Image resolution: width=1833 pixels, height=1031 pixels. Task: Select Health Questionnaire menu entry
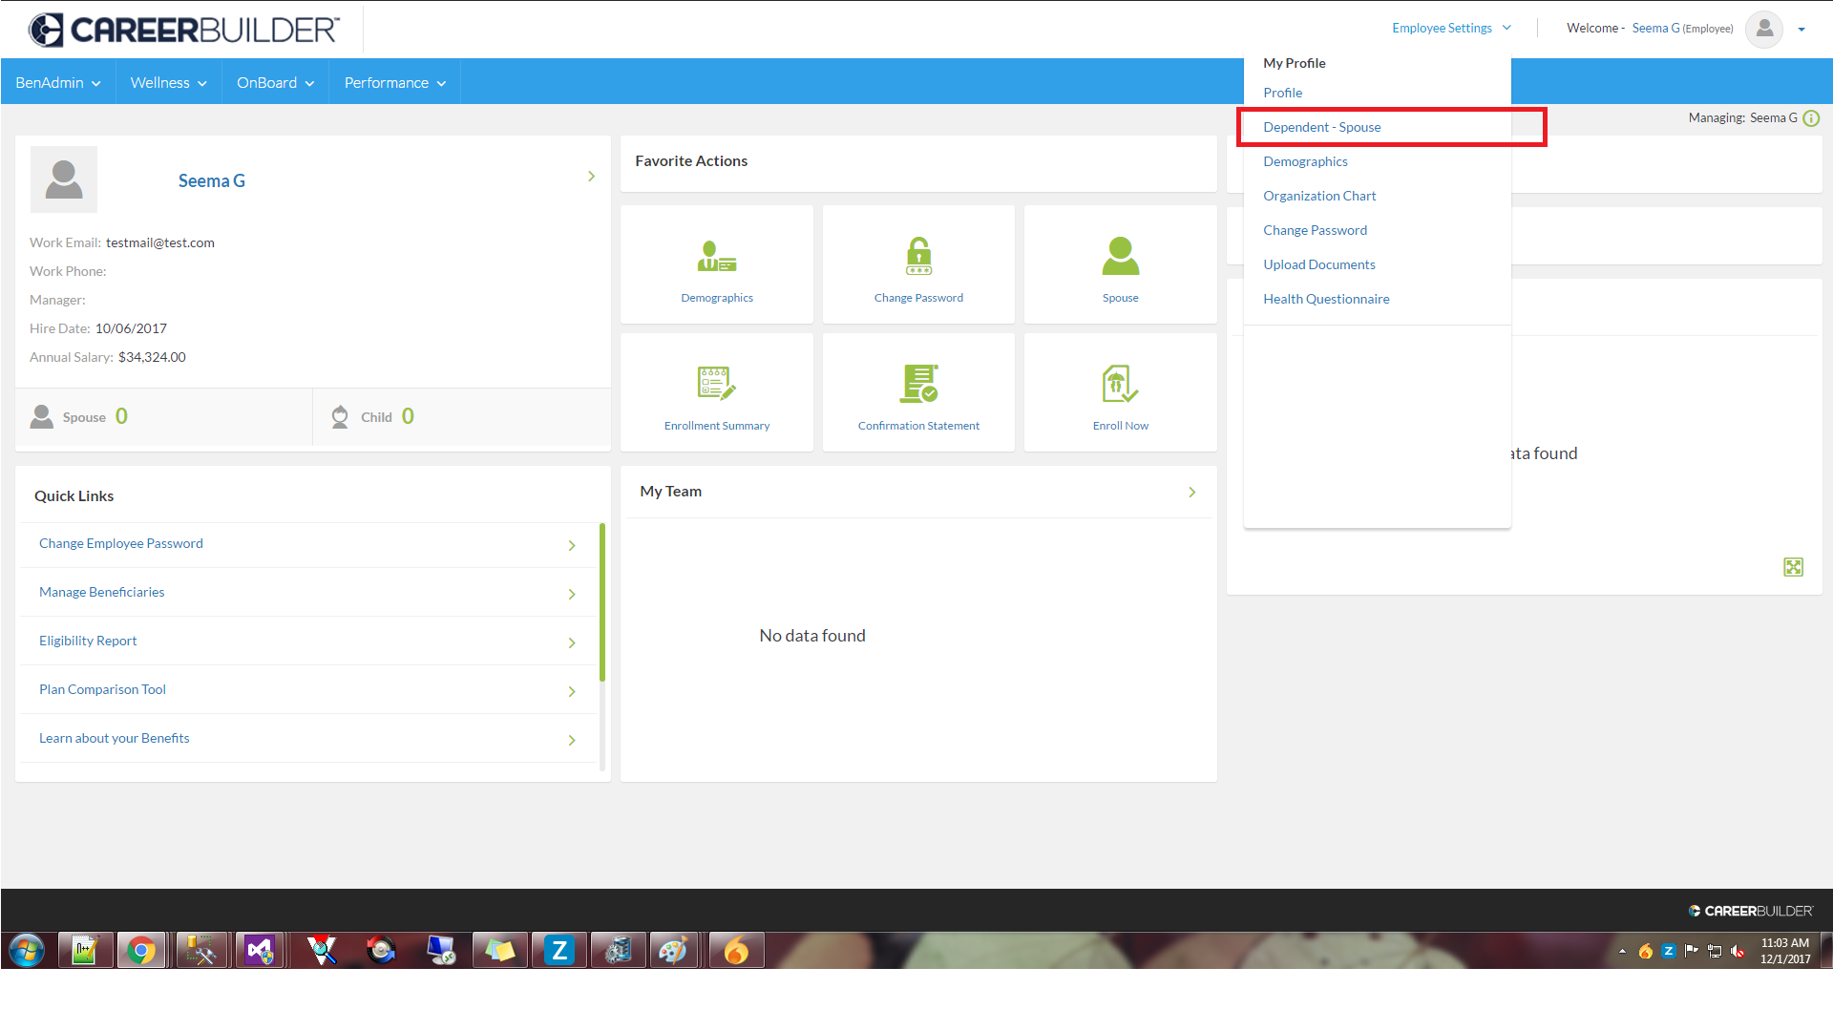1326,300
